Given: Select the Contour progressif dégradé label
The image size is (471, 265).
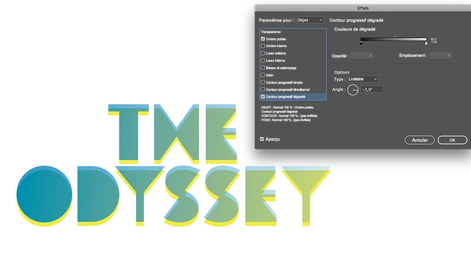Looking at the screenshot, I should click(x=285, y=97).
